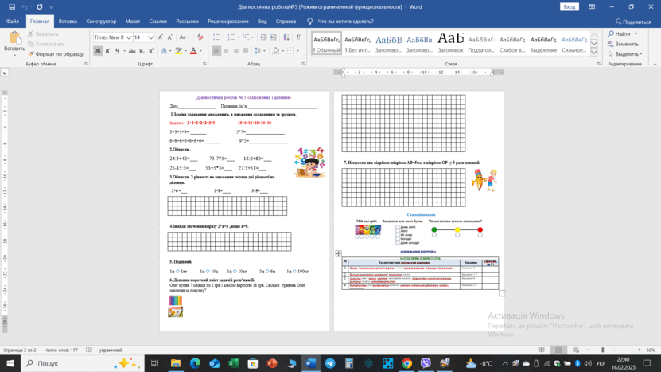The width and height of the screenshot is (661, 372).
Task: Open the font size 14 dropdown
Action: (x=150, y=37)
